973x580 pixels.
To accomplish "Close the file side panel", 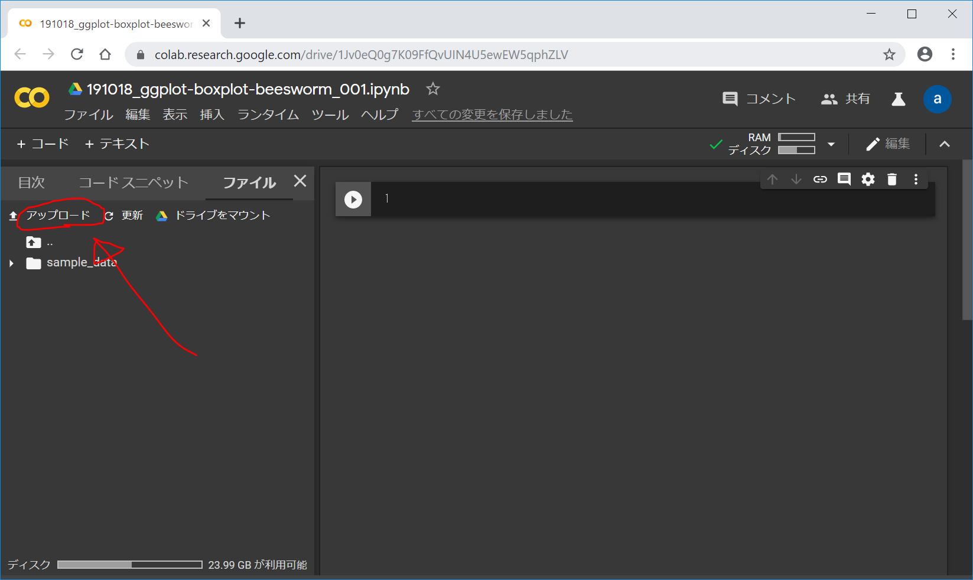I will (300, 181).
